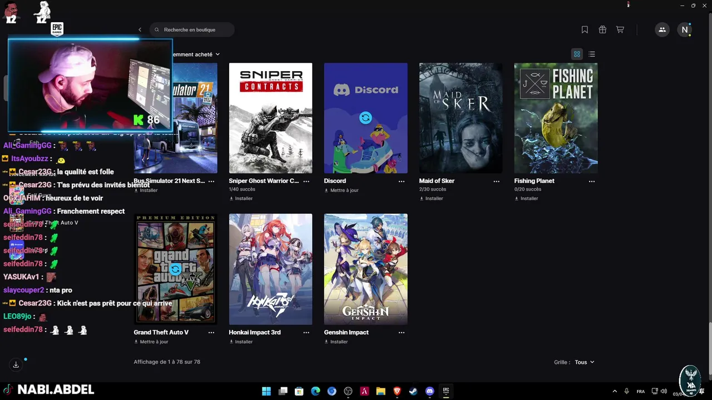
Task: Click the 'Maid of Sker' title text
Action: click(x=437, y=181)
